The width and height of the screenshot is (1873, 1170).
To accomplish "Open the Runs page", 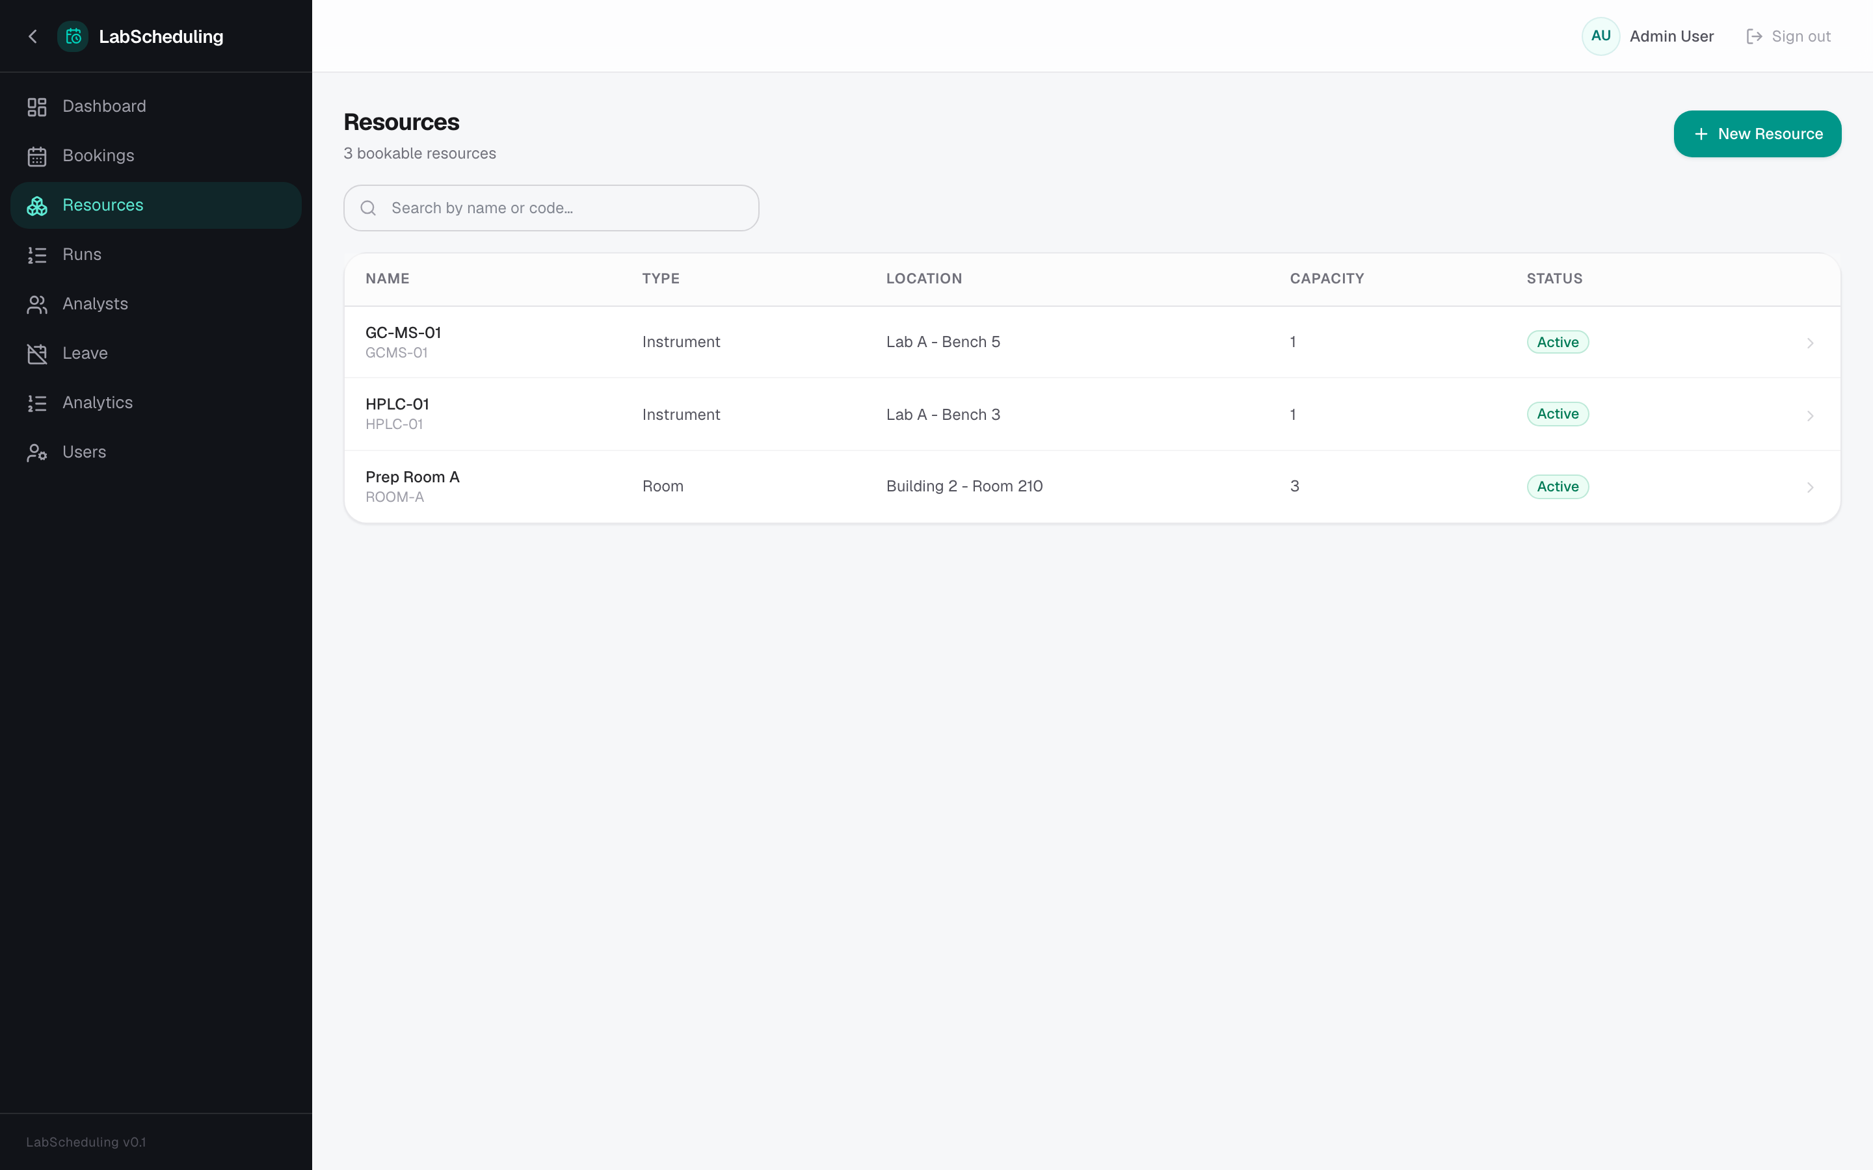I will [155, 255].
